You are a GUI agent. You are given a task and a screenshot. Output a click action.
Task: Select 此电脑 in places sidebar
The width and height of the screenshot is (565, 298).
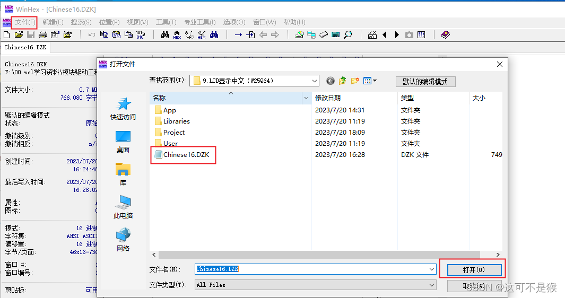point(123,207)
